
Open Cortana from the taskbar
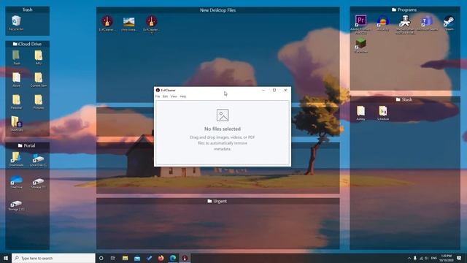click(x=101, y=258)
